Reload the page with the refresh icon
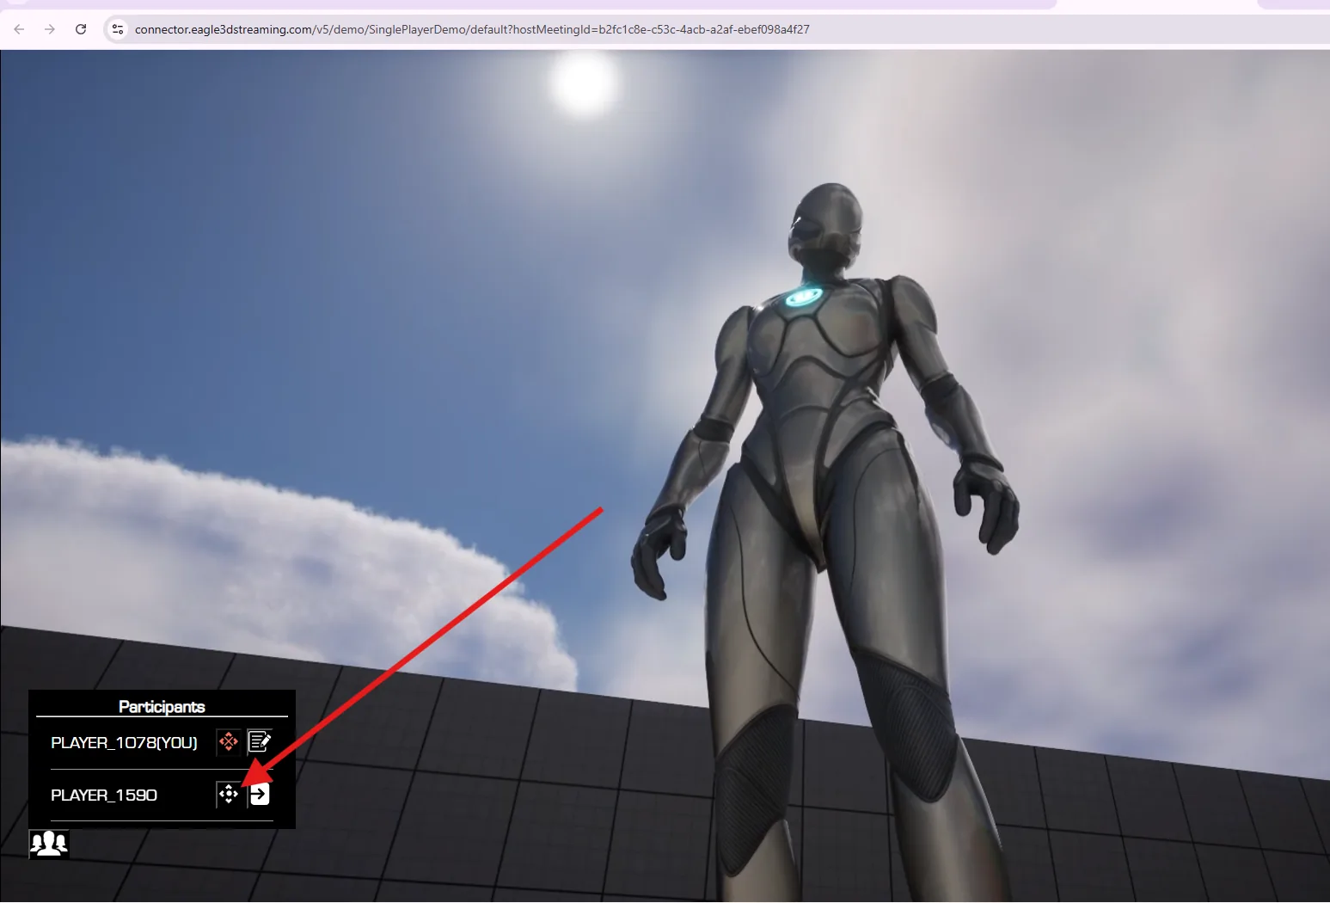Viewport: 1330px width, 903px height. (81, 29)
